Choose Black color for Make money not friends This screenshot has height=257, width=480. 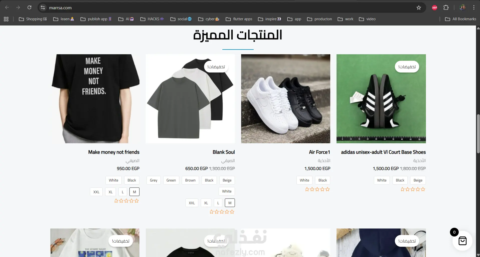point(132,180)
